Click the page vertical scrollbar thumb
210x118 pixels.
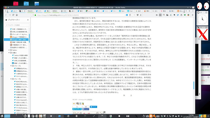pyautogui.click(x=194, y=85)
